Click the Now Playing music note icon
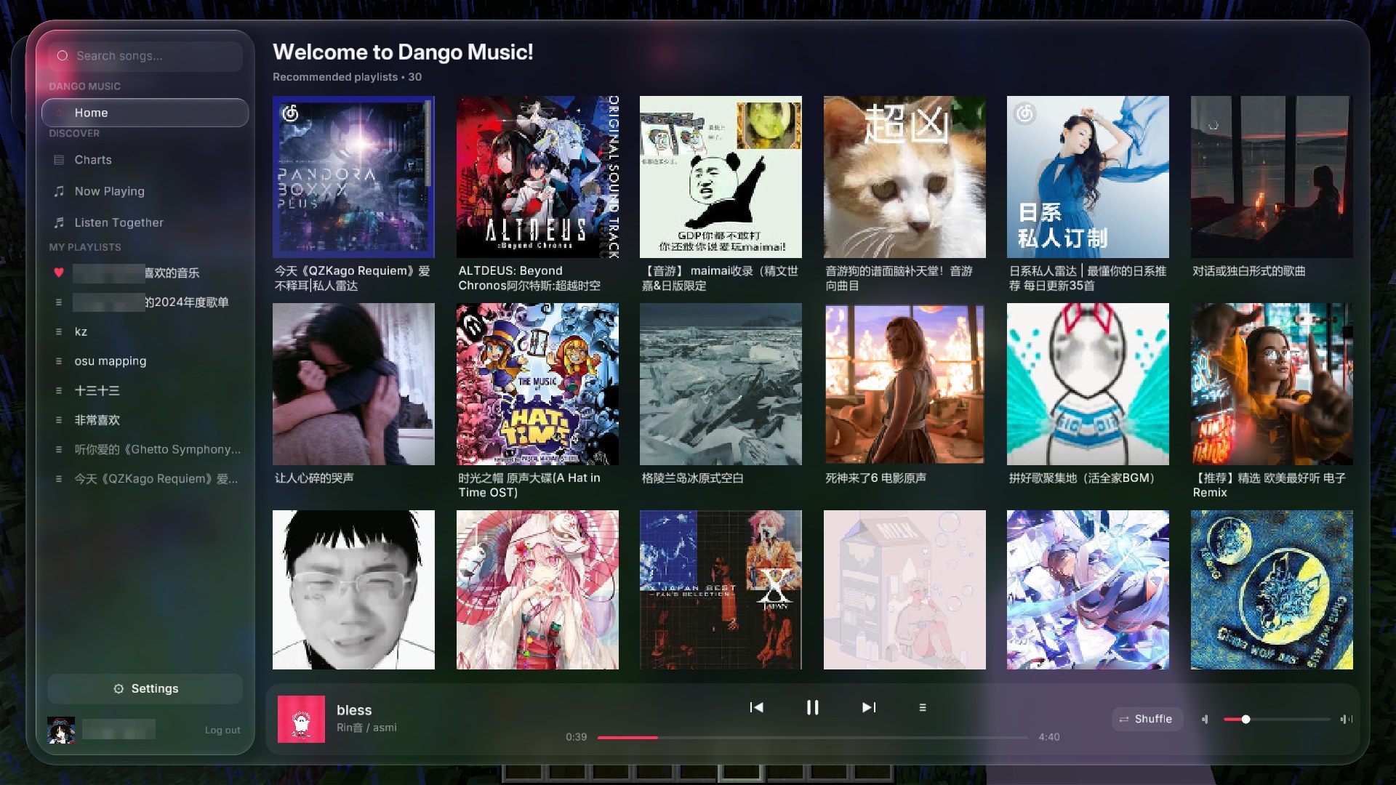1396x785 pixels. pyautogui.click(x=59, y=191)
